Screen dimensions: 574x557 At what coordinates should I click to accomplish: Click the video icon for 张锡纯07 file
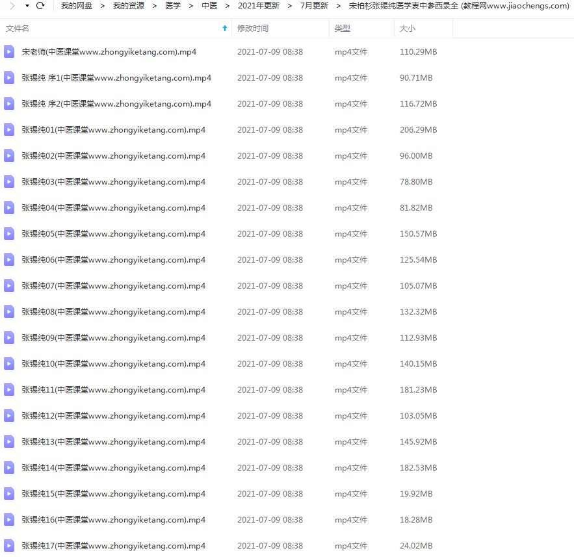point(9,285)
